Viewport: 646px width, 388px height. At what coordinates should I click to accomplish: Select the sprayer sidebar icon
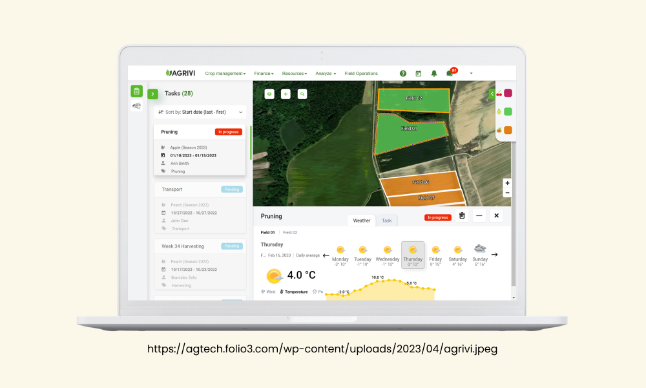[136, 106]
